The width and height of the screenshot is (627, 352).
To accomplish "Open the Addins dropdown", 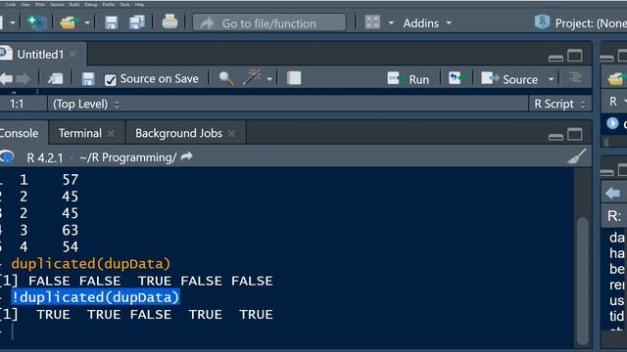I will click(x=427, y=23).
